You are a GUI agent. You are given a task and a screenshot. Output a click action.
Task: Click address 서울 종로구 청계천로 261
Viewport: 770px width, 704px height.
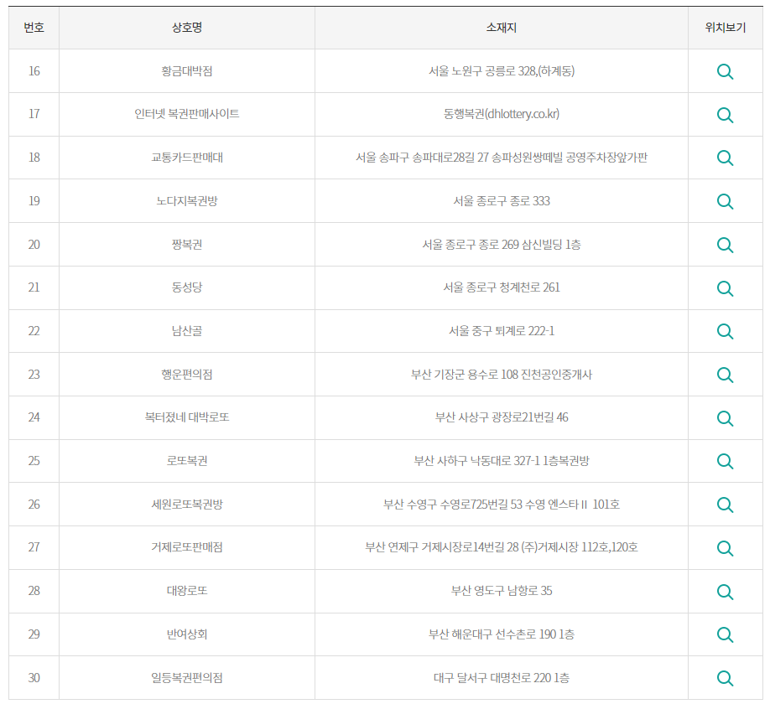click(502, 287)
